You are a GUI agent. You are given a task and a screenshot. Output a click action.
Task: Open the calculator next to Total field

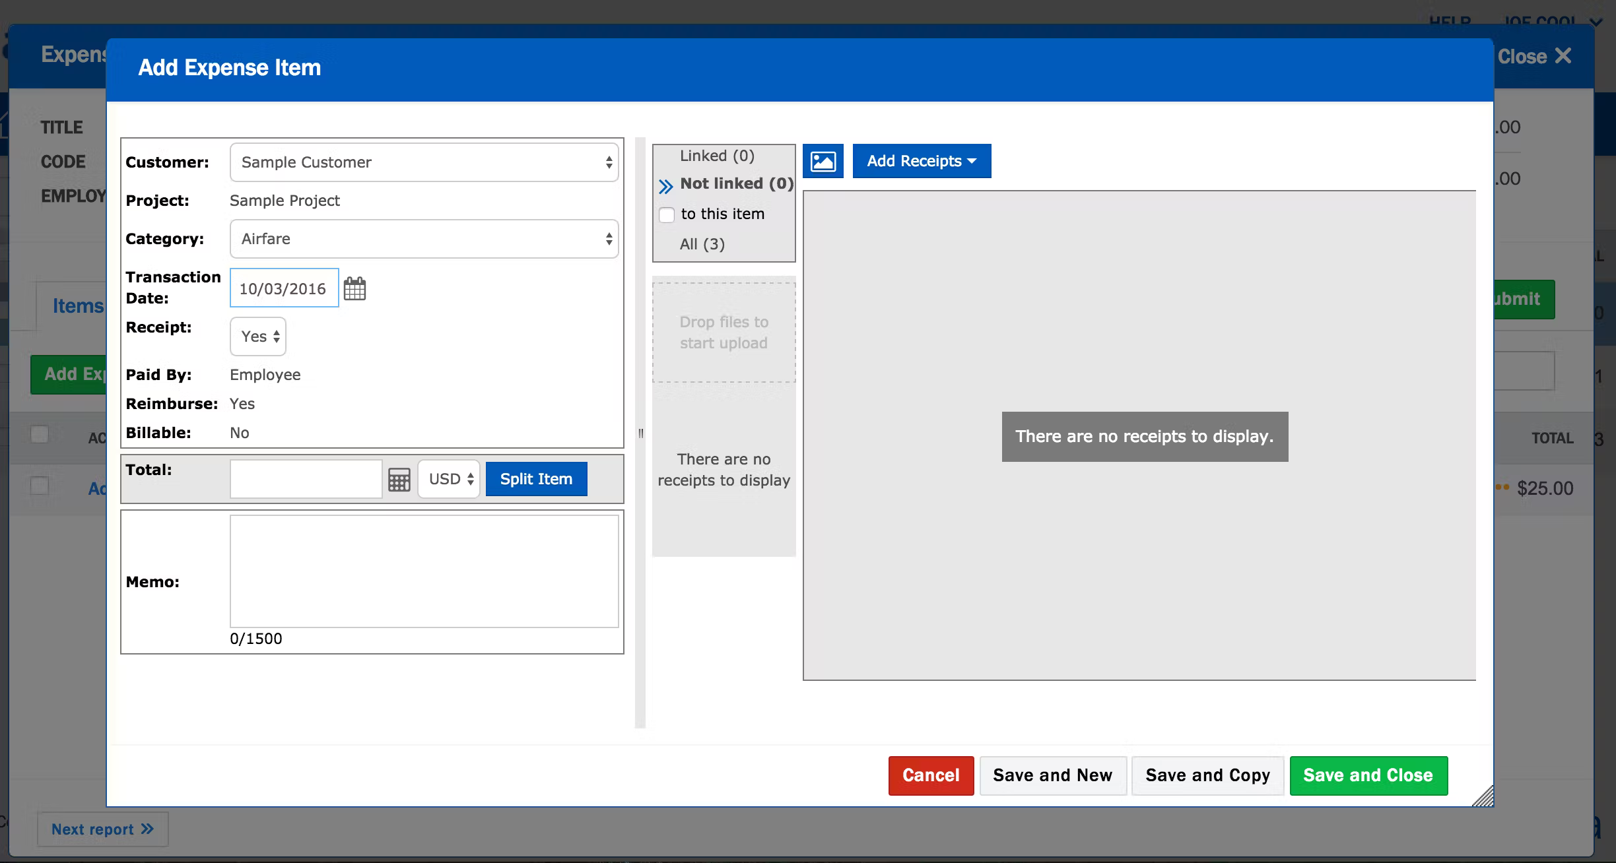[399, 480]
